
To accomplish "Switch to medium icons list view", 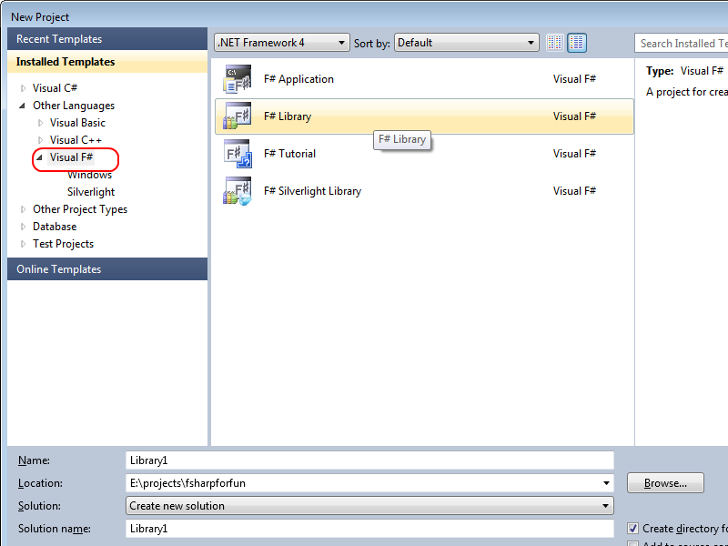I will pyautogui.click(x=577, y=43).
